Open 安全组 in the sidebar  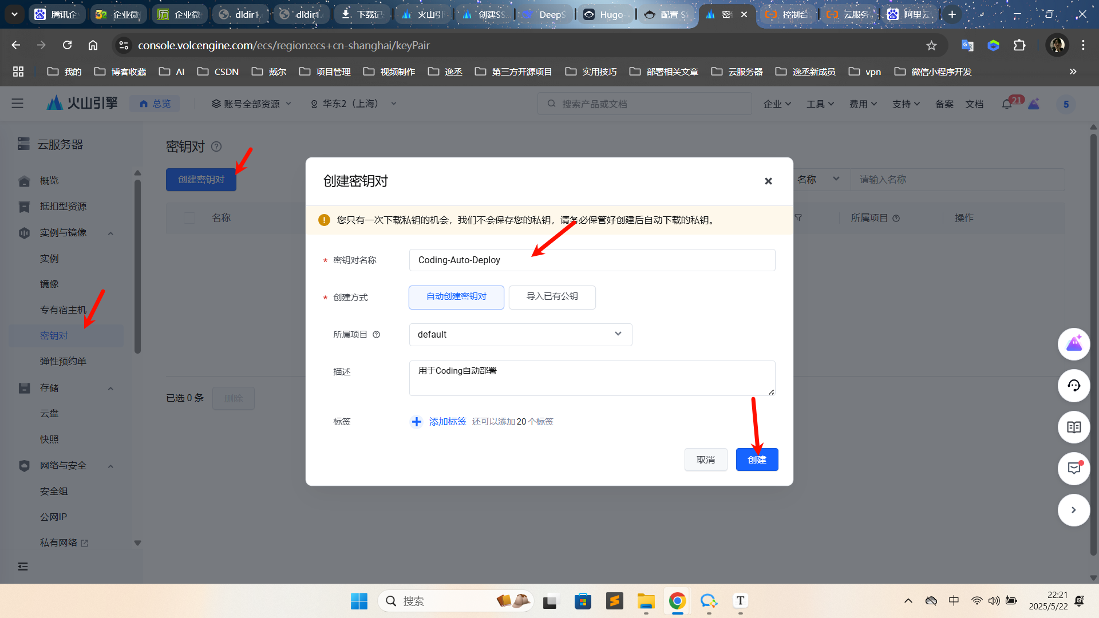pos(54,491)
